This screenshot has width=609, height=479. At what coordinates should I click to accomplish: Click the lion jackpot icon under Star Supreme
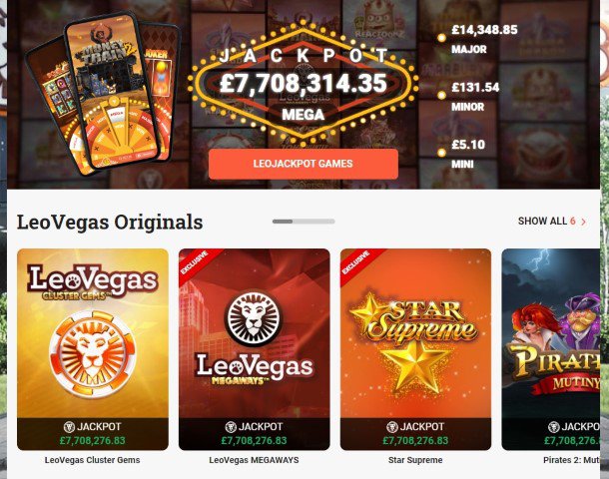(392, 427)
